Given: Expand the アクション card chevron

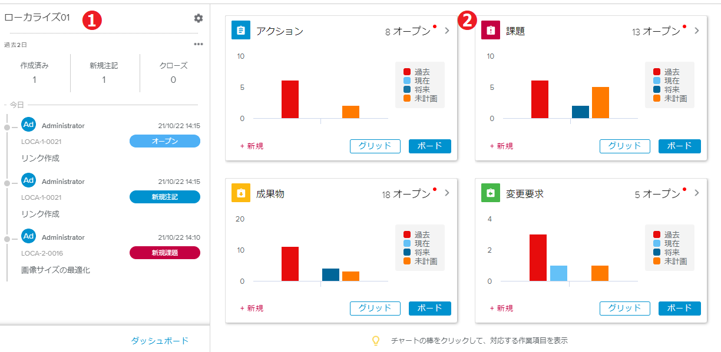Looking at the screenshot, I should click(447, 31).
